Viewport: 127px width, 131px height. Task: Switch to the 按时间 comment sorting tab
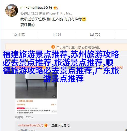pyautogui.click(x=24, y=61)
